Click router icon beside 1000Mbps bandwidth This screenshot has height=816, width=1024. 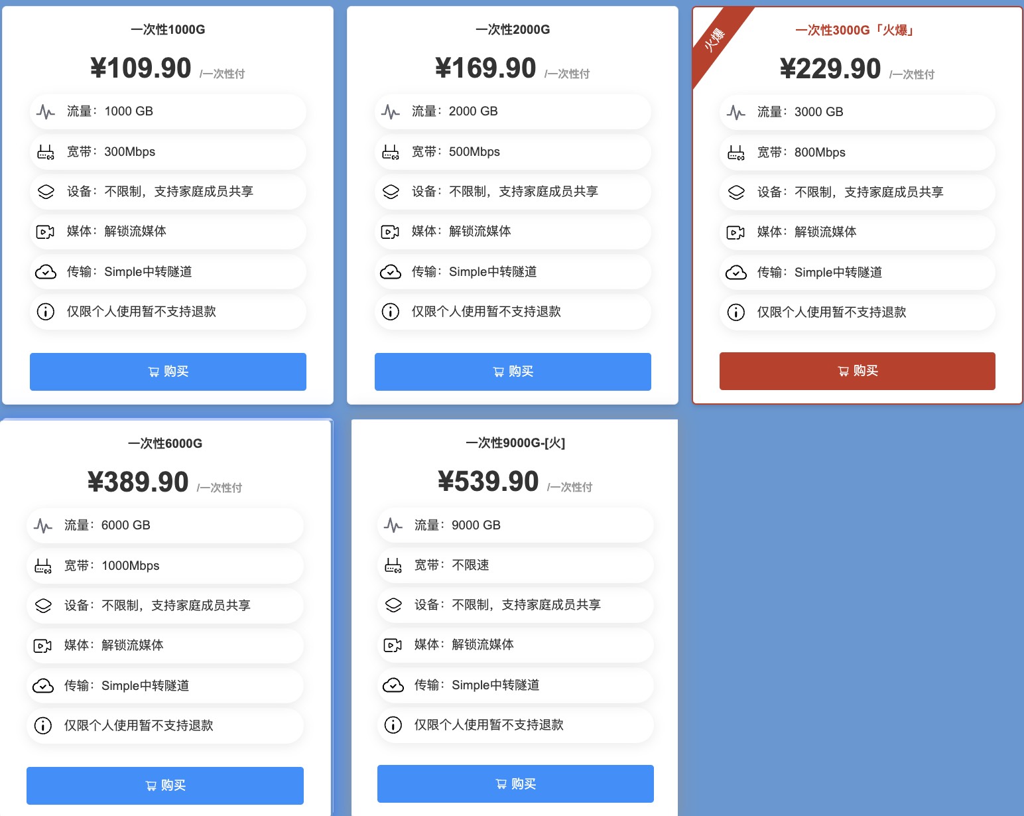(43, 566)
